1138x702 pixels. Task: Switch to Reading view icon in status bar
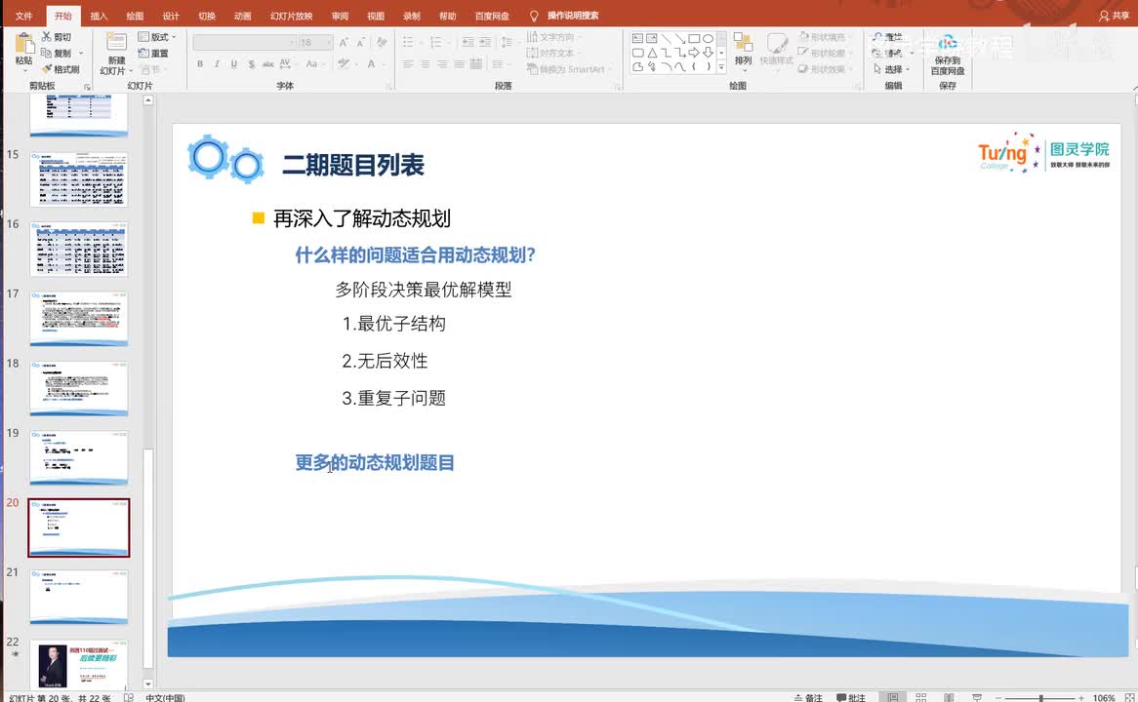[949, 697]
